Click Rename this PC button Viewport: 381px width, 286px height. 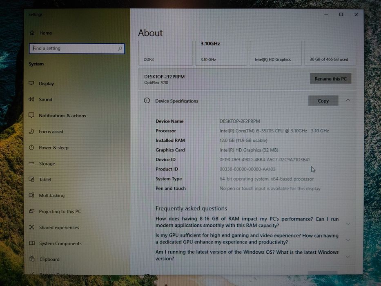tap(330, 78)
